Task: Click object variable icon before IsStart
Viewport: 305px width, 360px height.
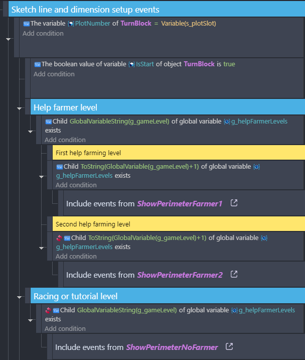Action: (131, 64)
